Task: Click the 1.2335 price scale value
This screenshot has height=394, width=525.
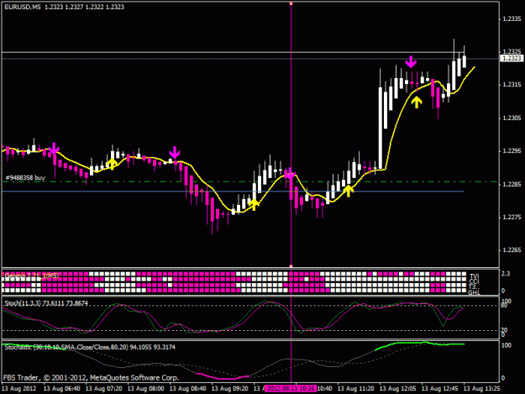Action: pos(512,18)
